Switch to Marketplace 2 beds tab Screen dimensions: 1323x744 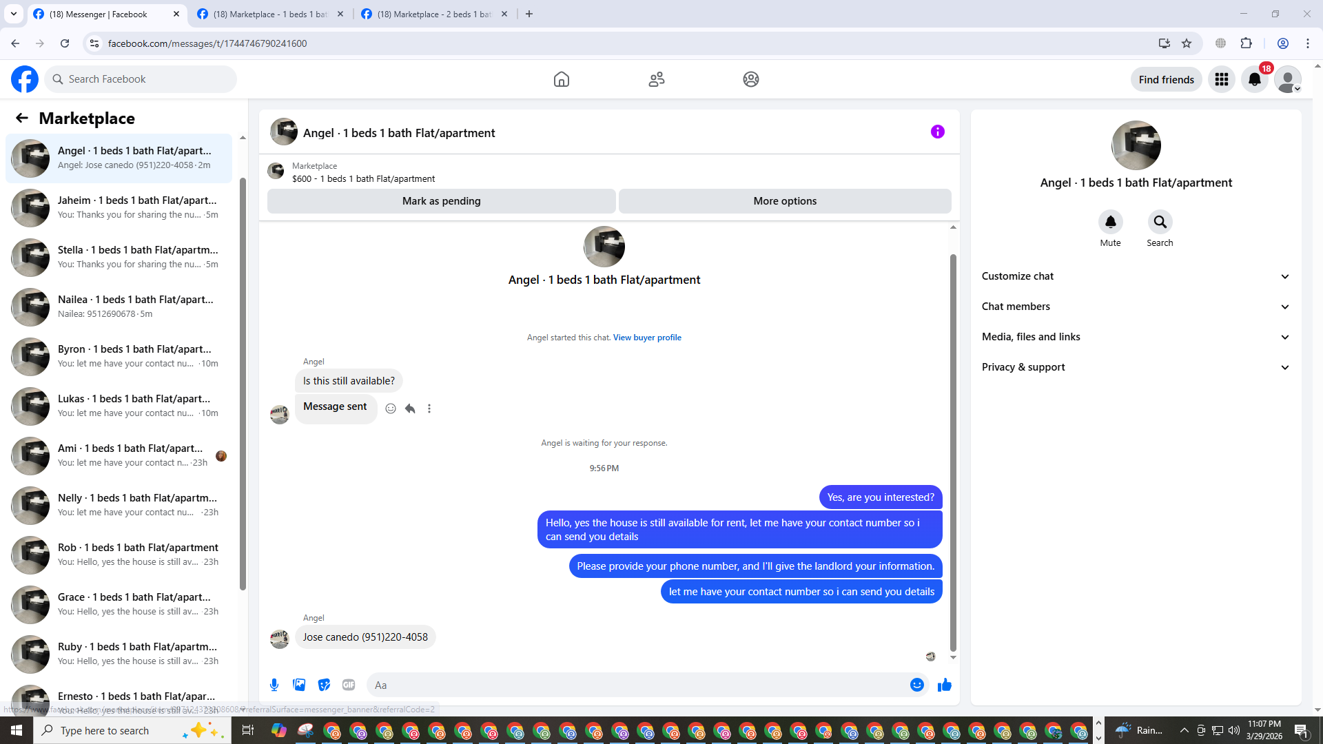[434, 14]
